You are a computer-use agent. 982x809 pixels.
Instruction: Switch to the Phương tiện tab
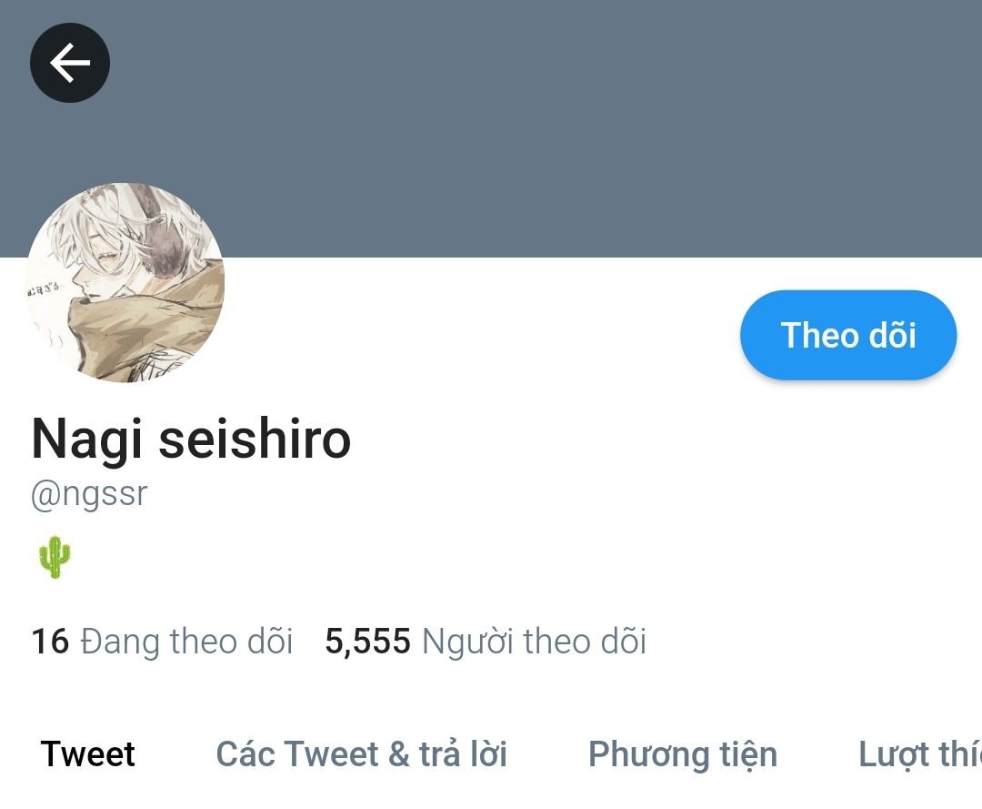tap(683, 754)
